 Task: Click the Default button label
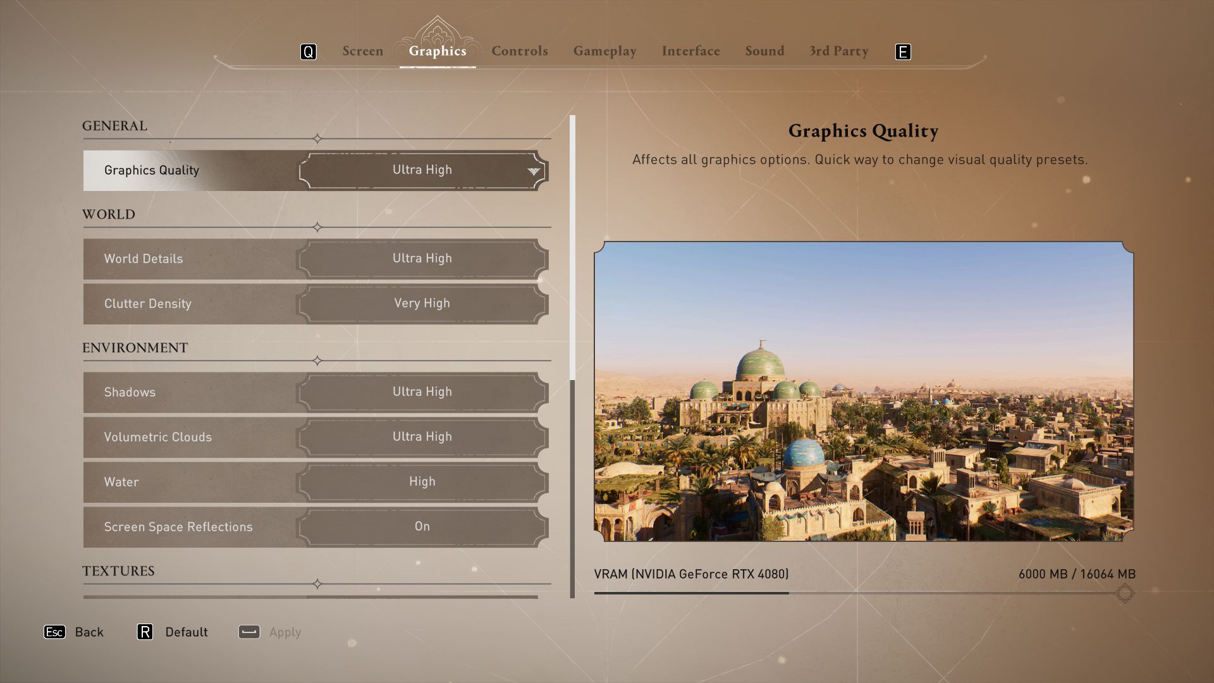point(187,632)
